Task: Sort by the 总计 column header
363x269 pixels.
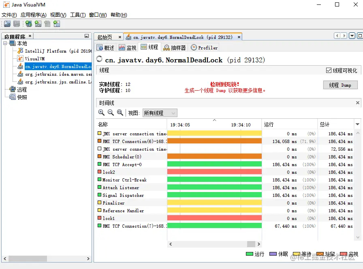Action: tap(336, 124)
